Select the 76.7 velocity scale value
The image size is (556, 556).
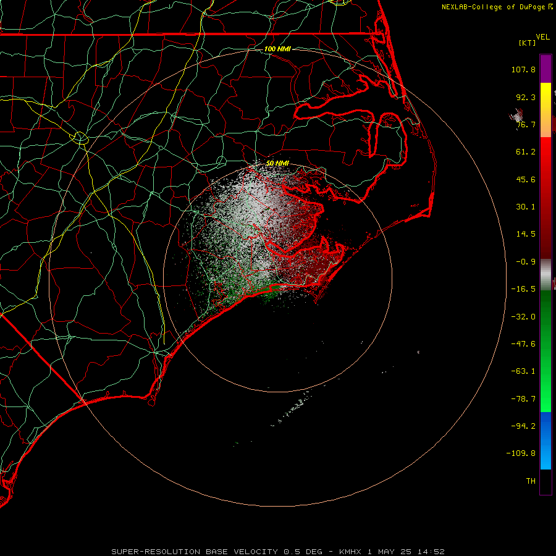click(526, 124)
